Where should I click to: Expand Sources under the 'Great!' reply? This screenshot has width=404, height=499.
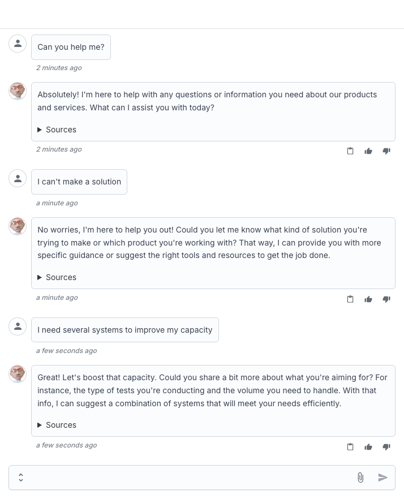(57, 425)
